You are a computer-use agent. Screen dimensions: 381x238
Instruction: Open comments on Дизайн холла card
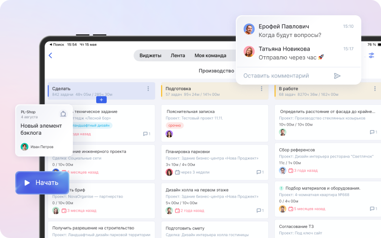coord(259,210)
